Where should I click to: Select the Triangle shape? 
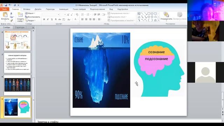click(x=139, y=17)
